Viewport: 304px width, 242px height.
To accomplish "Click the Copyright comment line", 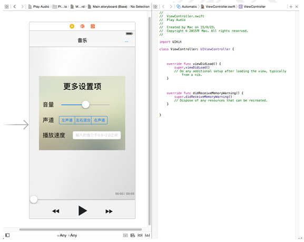I will [203, 31].
